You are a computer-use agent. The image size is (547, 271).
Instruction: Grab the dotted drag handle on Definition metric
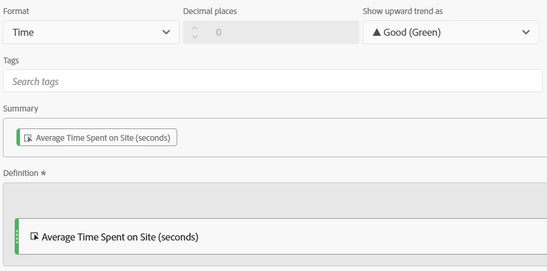[x=17, y=236]
